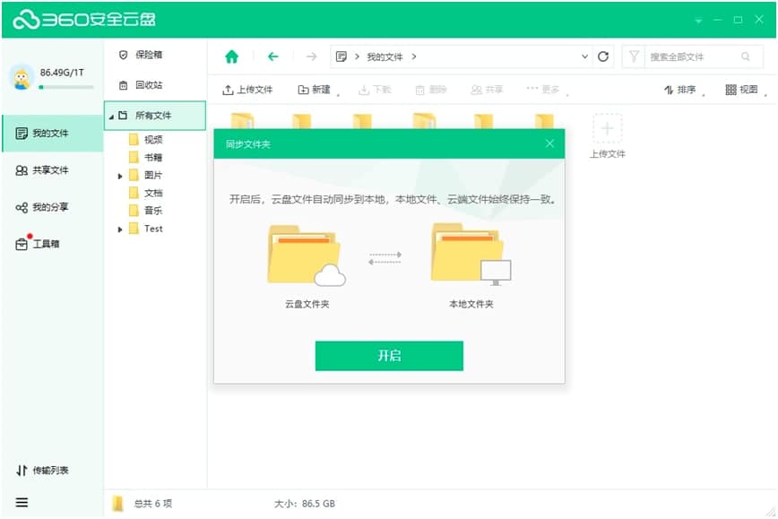Open the 工具箱 toolbox
Screen dimensions: 778x519
point(38,244)
